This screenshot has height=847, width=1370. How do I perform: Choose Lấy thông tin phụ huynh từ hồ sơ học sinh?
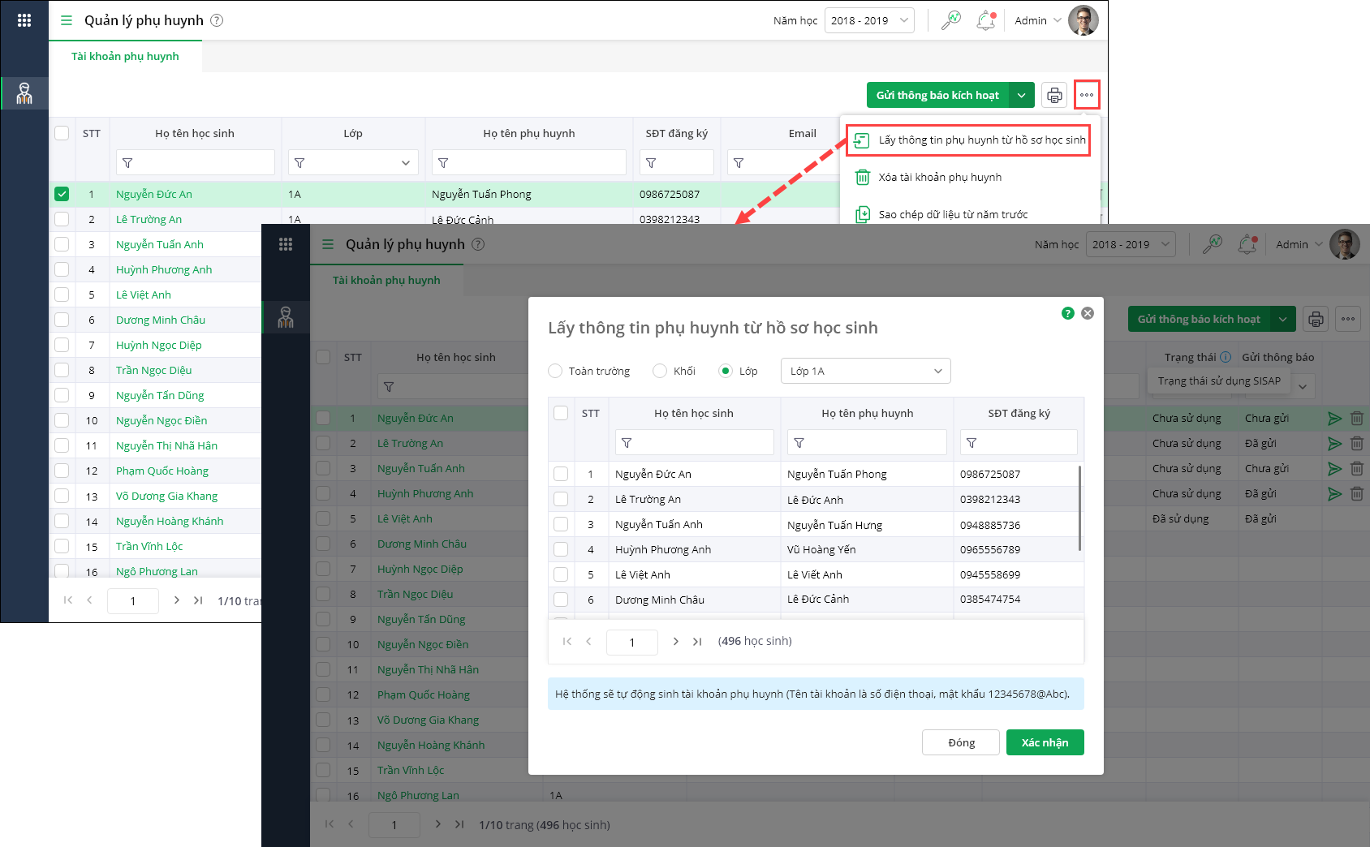[x=970, y=140]
